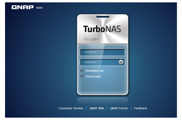The width and height of the screenshot is (182, 122).
Task: Tick the Secure login checkbox
Action: point(82,76)
